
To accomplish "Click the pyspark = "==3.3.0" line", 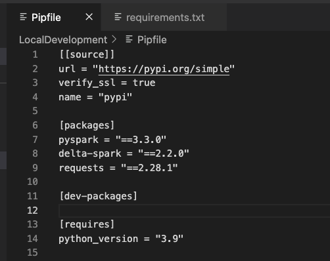I will (x=112, y=140).
